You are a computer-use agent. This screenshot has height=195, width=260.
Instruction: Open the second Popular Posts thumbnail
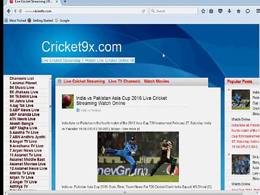pyautogui.click(x=240, y=164)
